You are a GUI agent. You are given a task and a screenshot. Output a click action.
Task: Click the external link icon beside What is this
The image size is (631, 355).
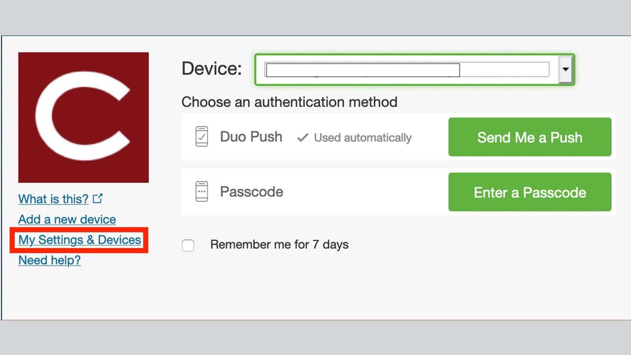pyautogui.click(x=99, y=198)
